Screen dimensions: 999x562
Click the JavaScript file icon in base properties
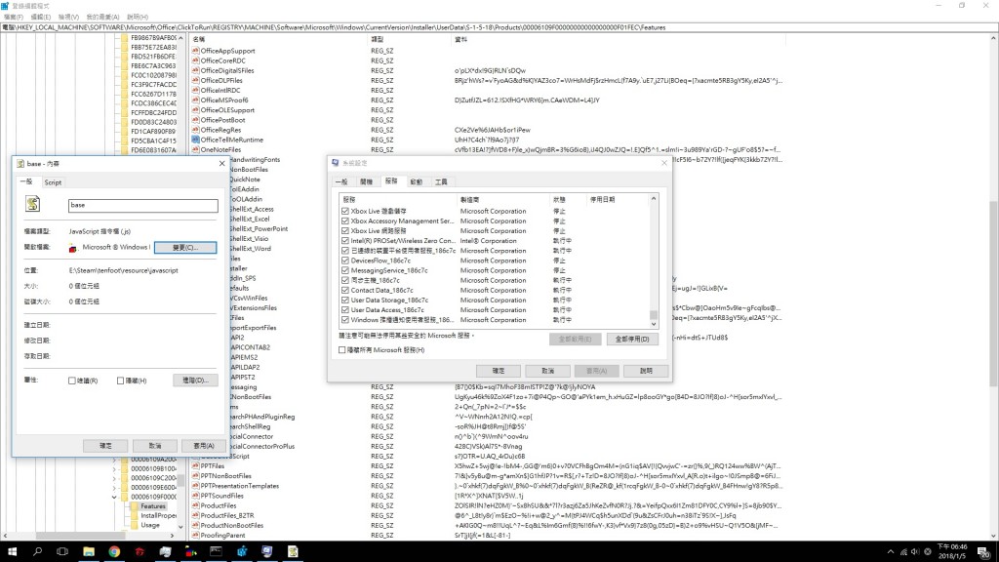[32, 204]
